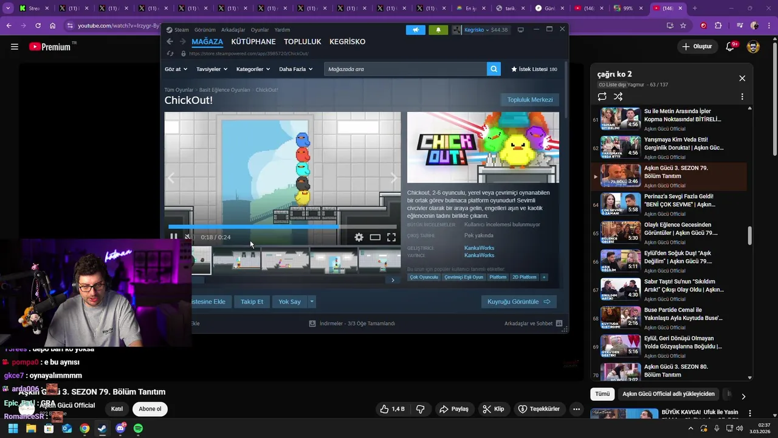Open dropdown arrow beside Yok Say
778x438 pixels.
point(312,302)
